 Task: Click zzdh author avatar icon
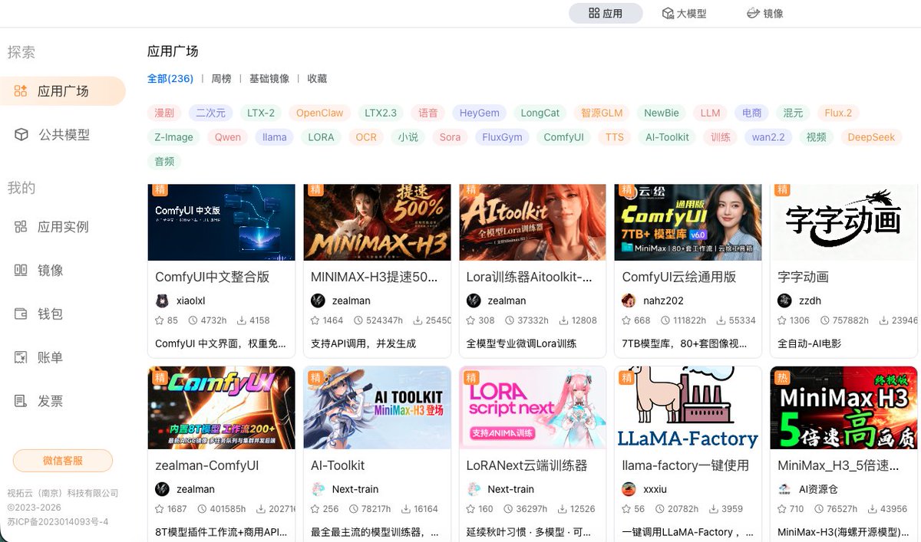[784, 301]
